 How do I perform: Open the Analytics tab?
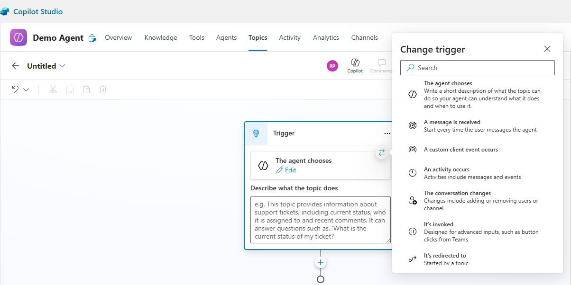click(x=326, y=37)
